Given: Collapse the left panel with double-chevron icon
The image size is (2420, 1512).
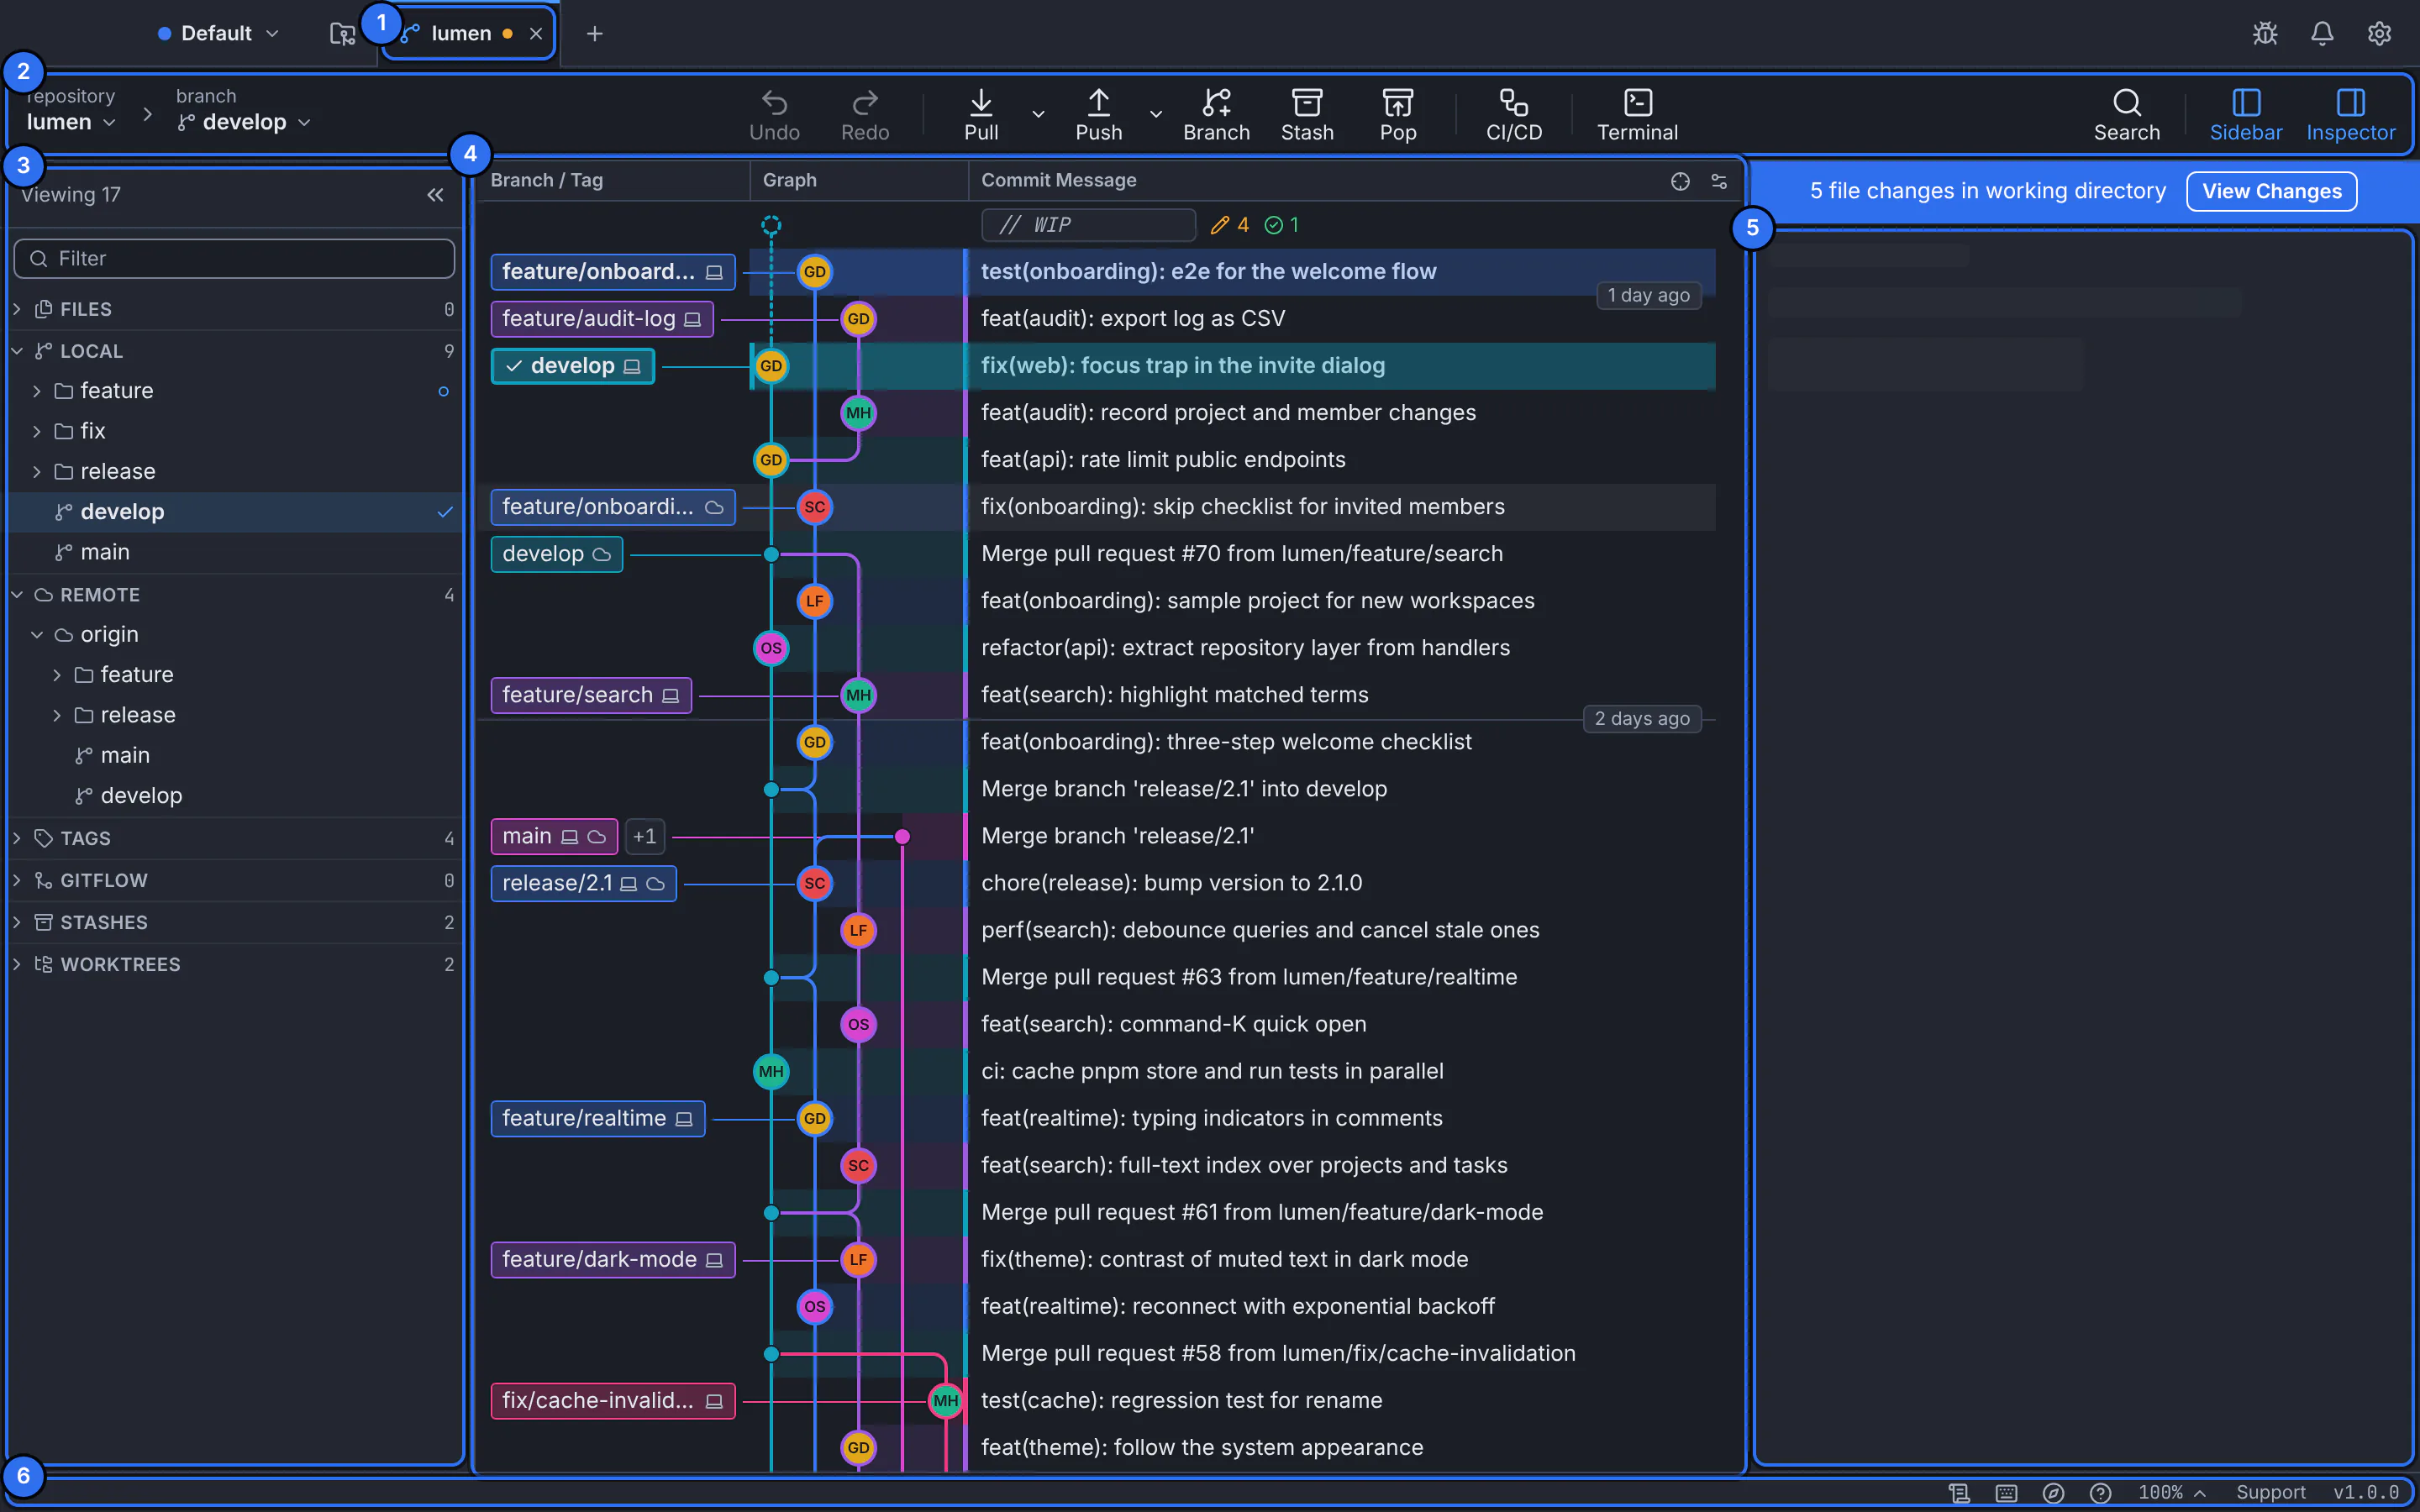Looking at the screenshot, I should point(435,195).
